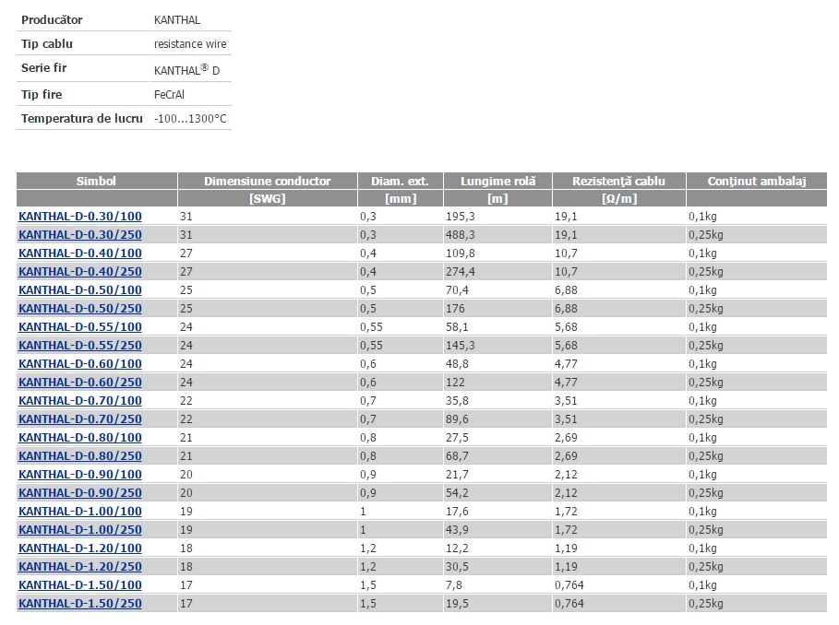Click the Diam. ext. column header
The image size is (839, 625).
coord(401,181)
